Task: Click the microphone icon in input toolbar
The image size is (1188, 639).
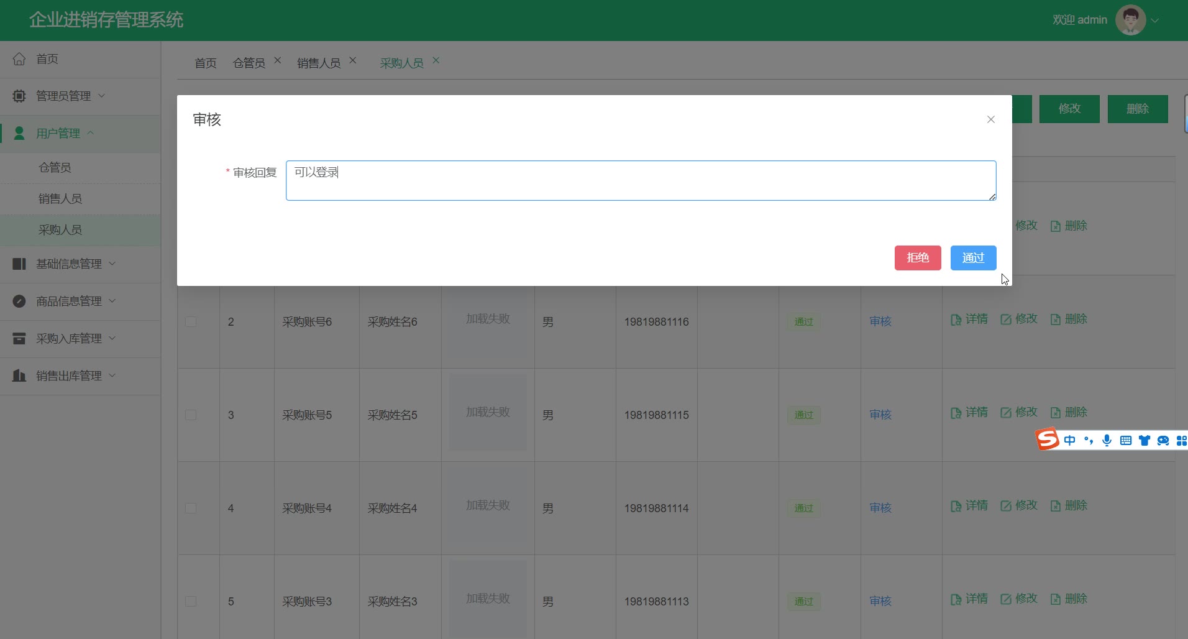Action: pyautogui.click(x=1107, y=441)
